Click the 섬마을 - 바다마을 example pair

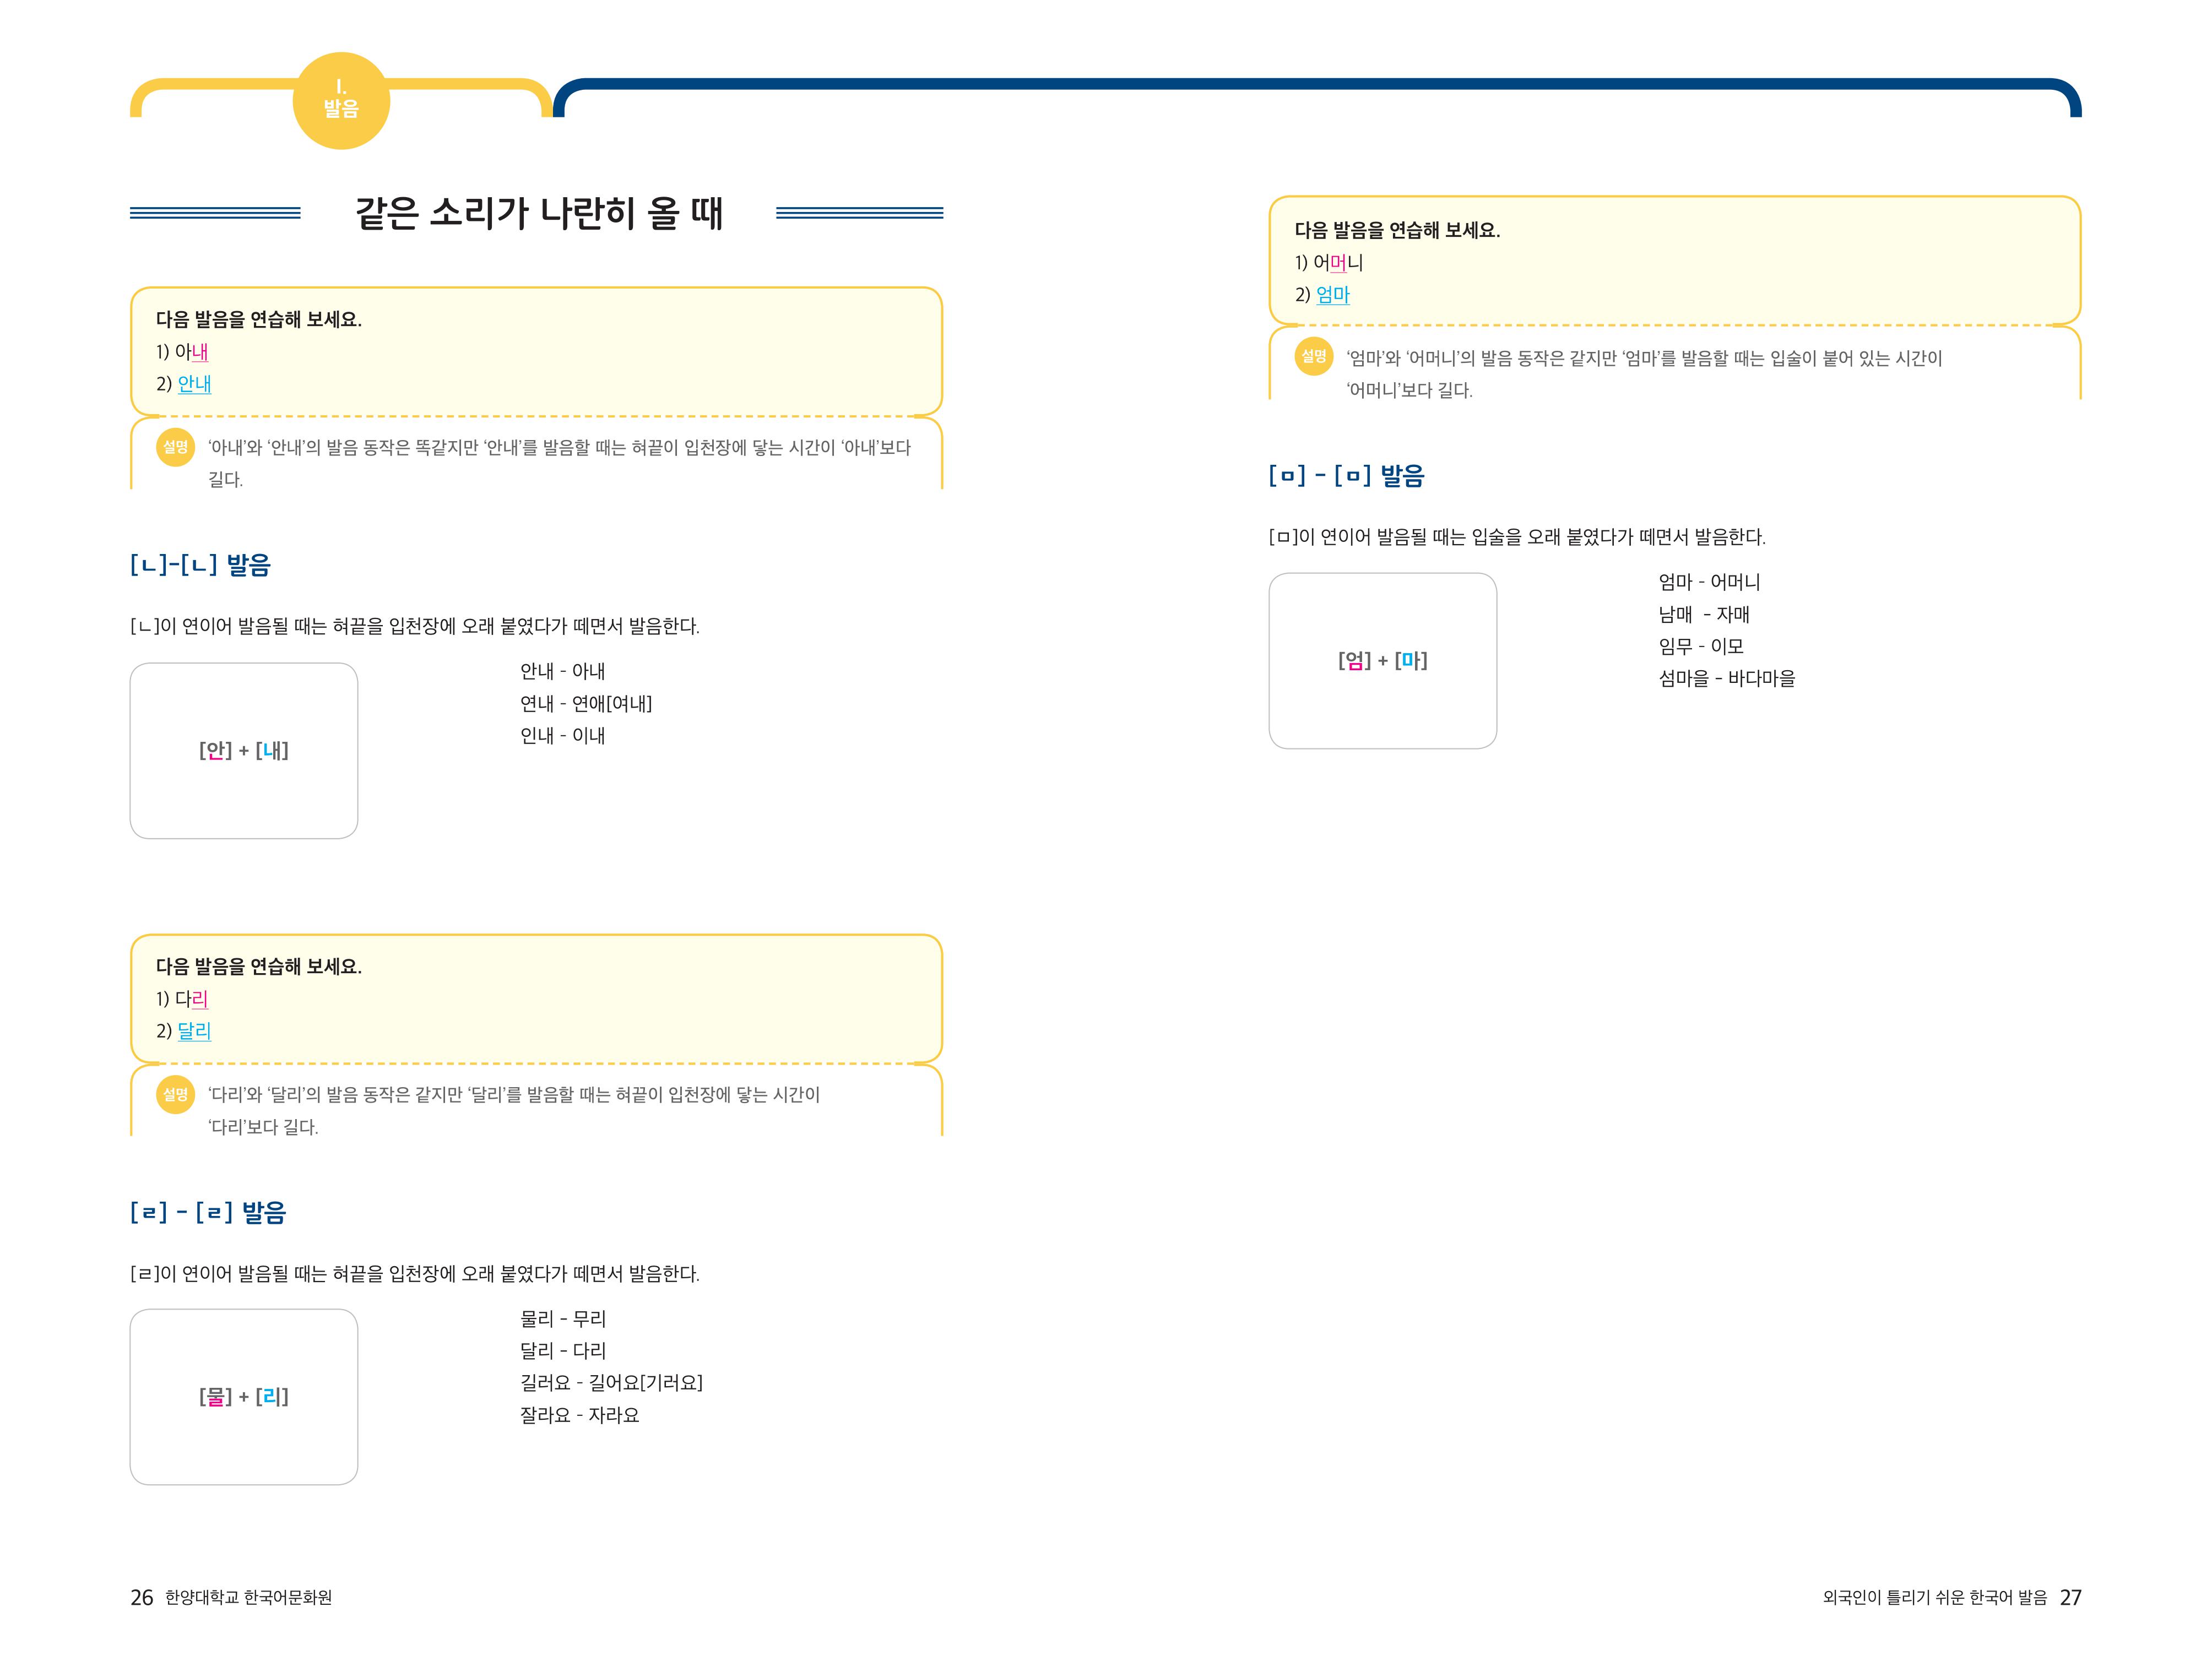(x=1726, y=678)
